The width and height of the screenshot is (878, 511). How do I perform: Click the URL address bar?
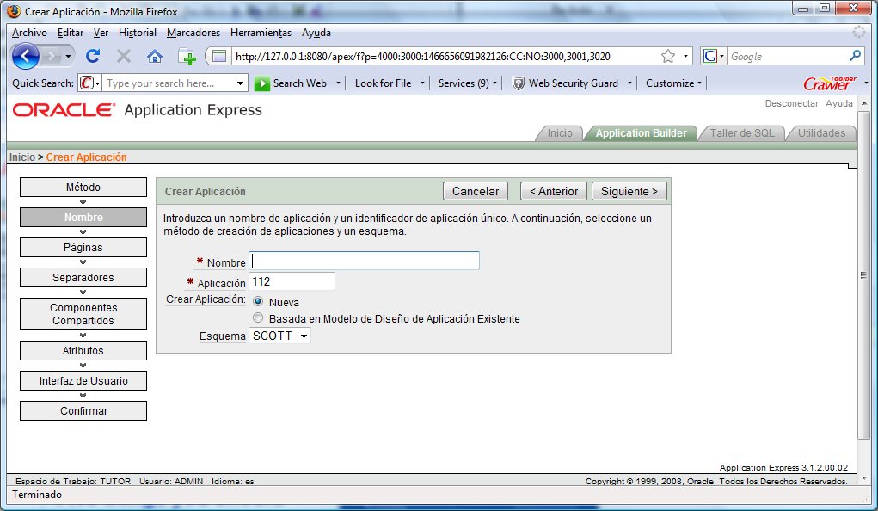445,56
